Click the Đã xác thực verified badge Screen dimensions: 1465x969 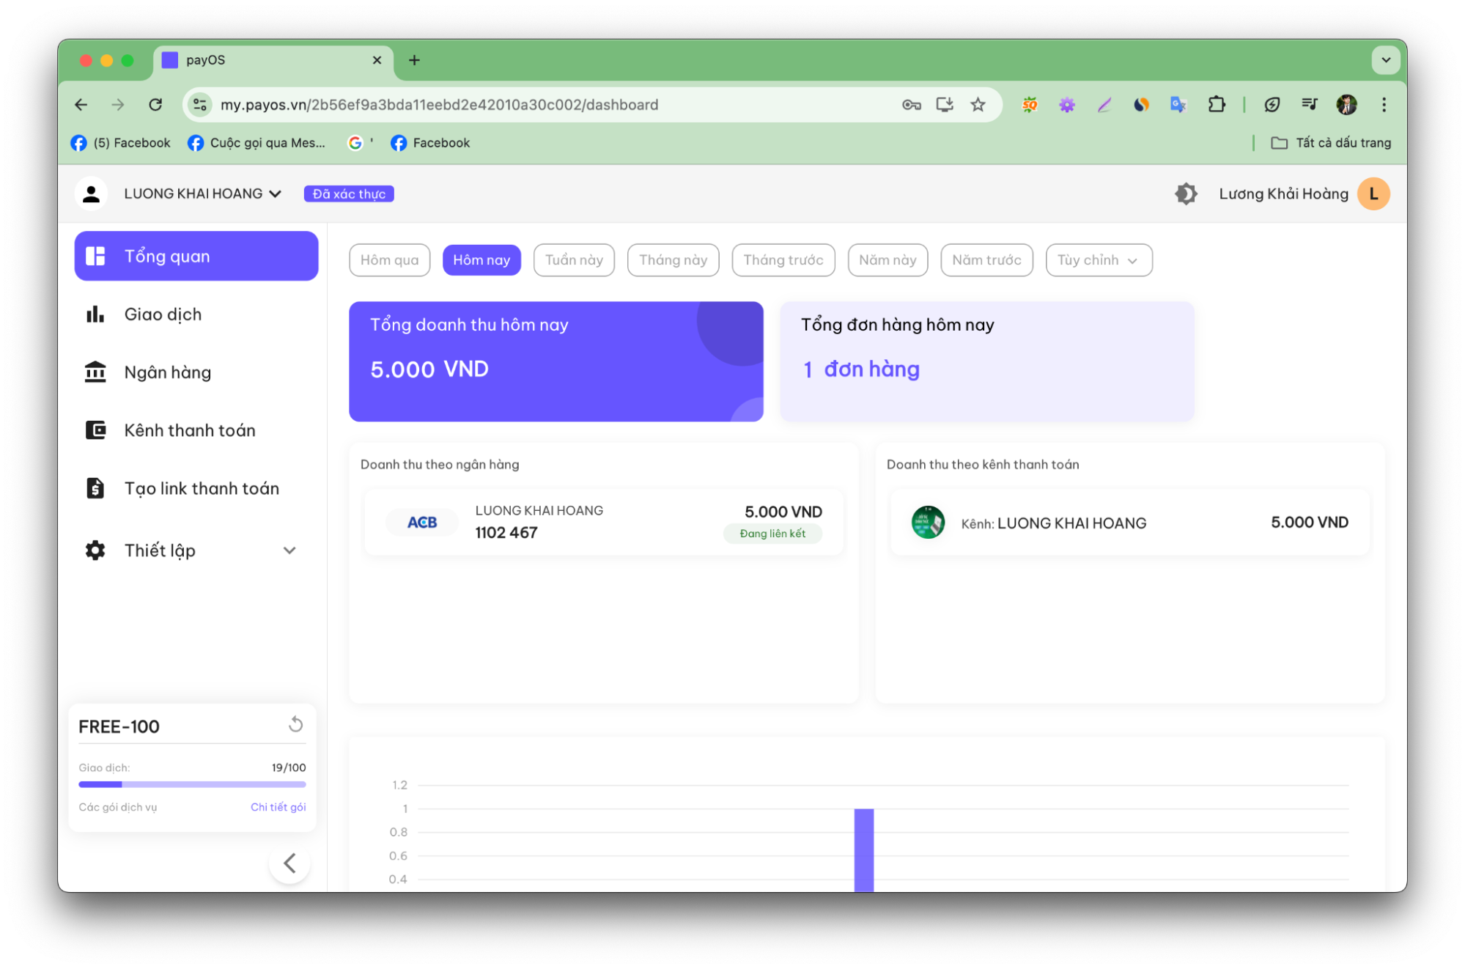(349, 194)
